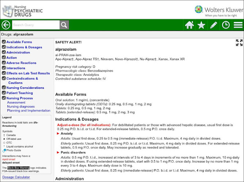This screenshot has height=182, width=244.
Task: Click the 'al-PRAH-zoe-lam' pronunciation text
Action: pyautogui.click(x=68, y=55)
